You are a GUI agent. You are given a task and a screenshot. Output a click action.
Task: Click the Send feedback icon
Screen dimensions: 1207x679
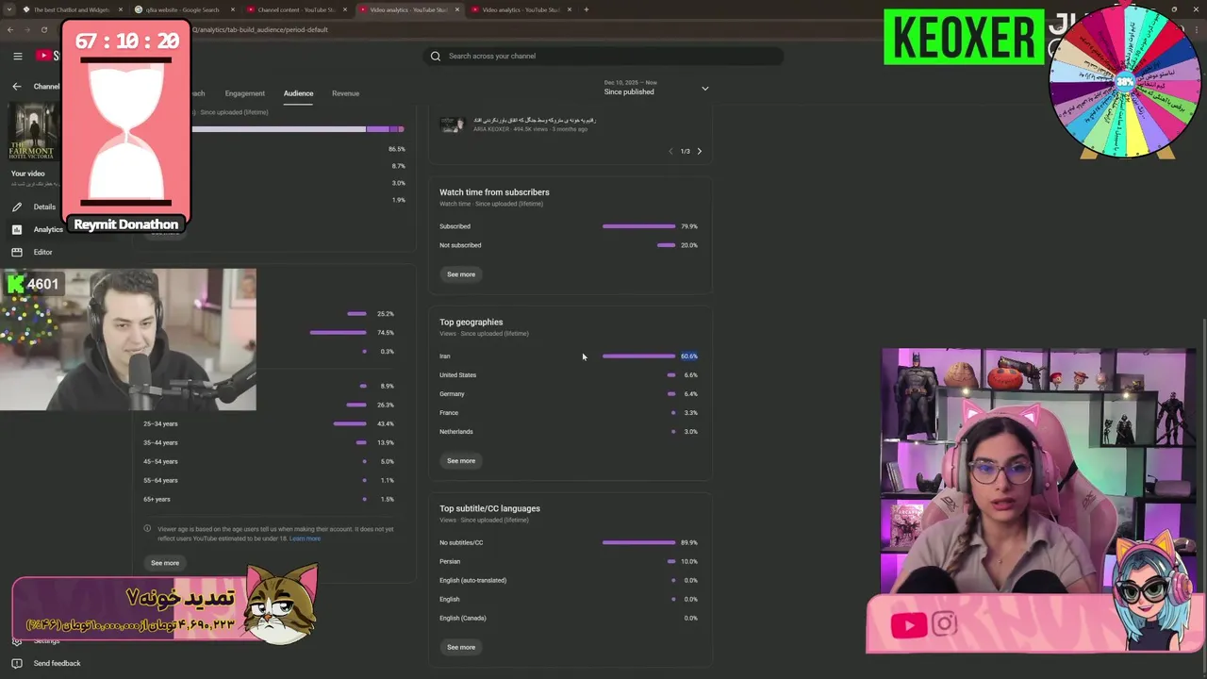(x=17, y=663)
